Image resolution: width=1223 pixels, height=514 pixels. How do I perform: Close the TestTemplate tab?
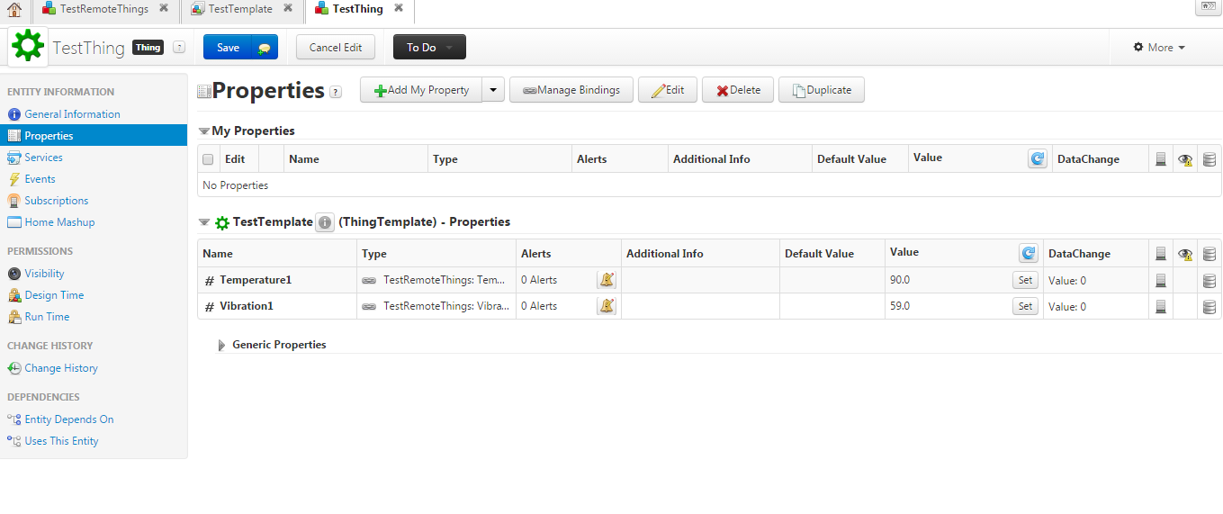(287, 8)
